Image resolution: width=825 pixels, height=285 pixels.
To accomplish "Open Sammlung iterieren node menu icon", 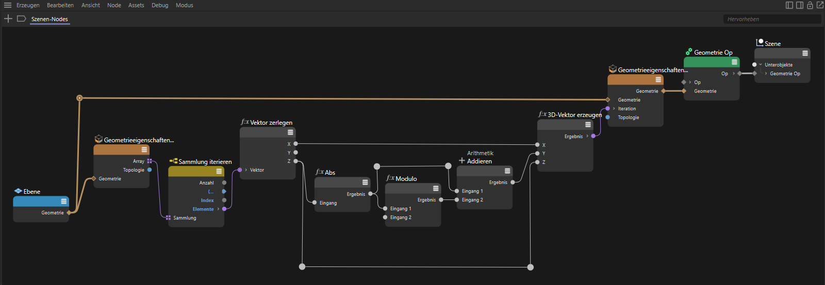I will point(219,171).
